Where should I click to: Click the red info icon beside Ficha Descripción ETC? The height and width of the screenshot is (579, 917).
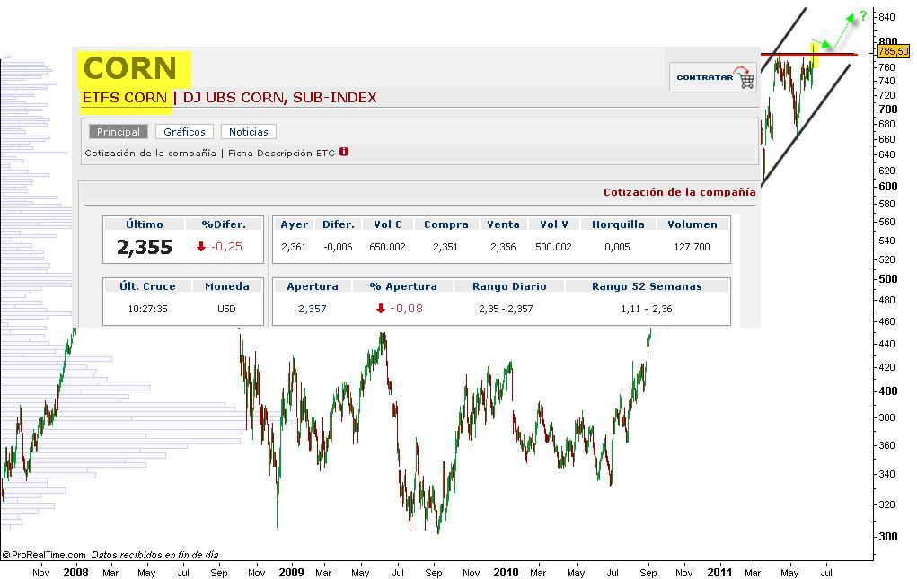point(344,152)
